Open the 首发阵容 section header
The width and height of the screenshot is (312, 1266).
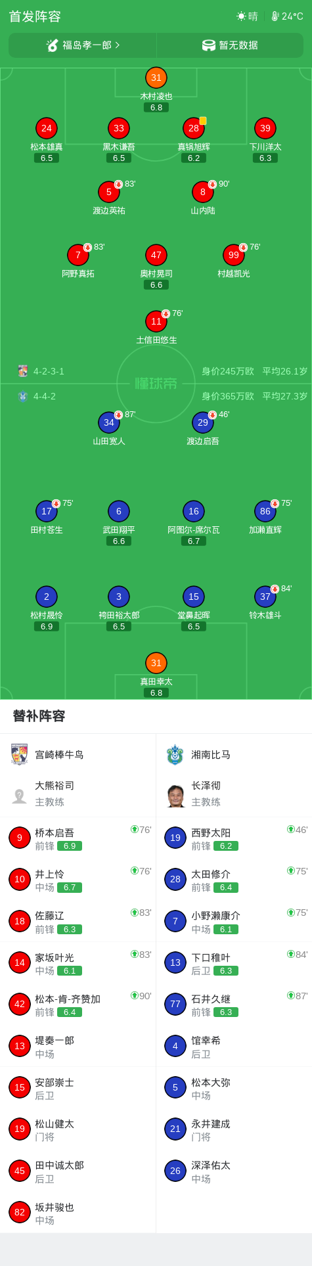(x=35, y=16)
